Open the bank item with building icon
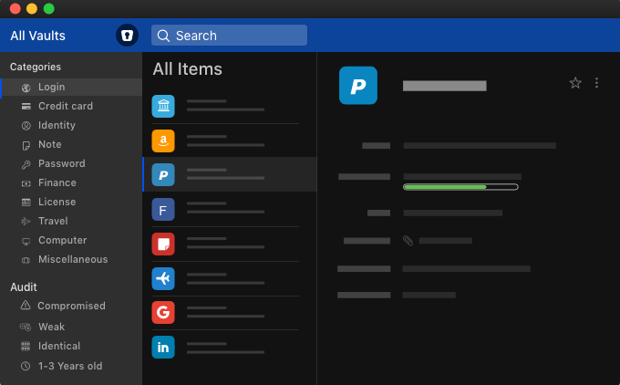This screenshot has width=620, height=385. (x=230, y=106)
